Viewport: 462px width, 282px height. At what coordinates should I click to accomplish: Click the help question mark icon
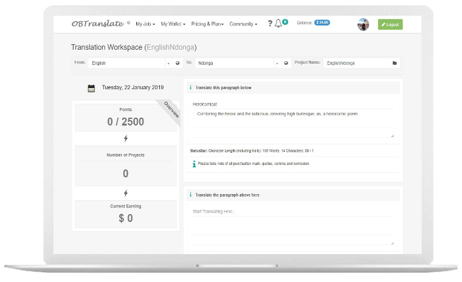269,23
